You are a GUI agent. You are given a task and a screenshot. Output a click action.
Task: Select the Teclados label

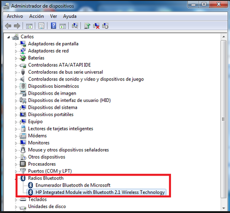pos(37,199)
